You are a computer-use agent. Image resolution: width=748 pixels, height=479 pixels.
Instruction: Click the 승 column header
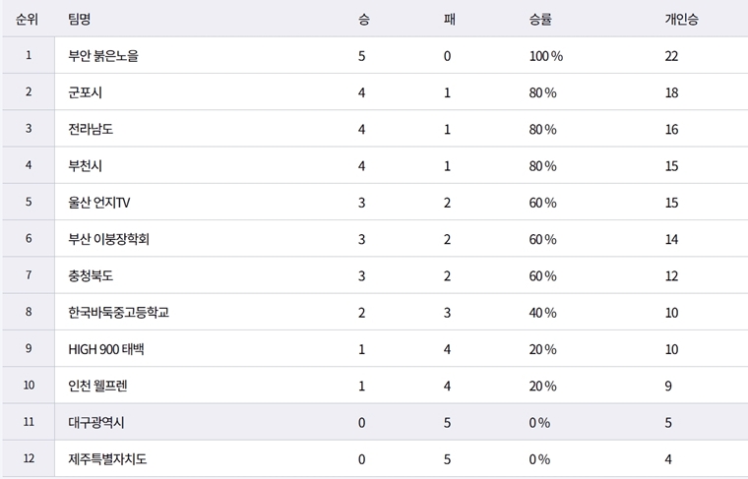(x=364, y=20)
